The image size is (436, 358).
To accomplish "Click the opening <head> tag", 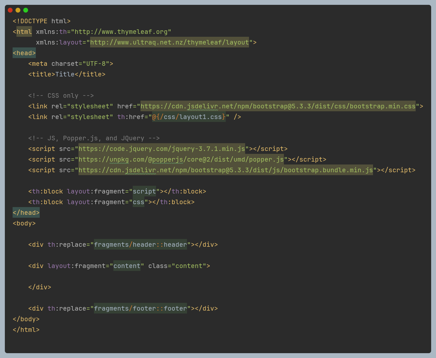I will tap(24, 53).
